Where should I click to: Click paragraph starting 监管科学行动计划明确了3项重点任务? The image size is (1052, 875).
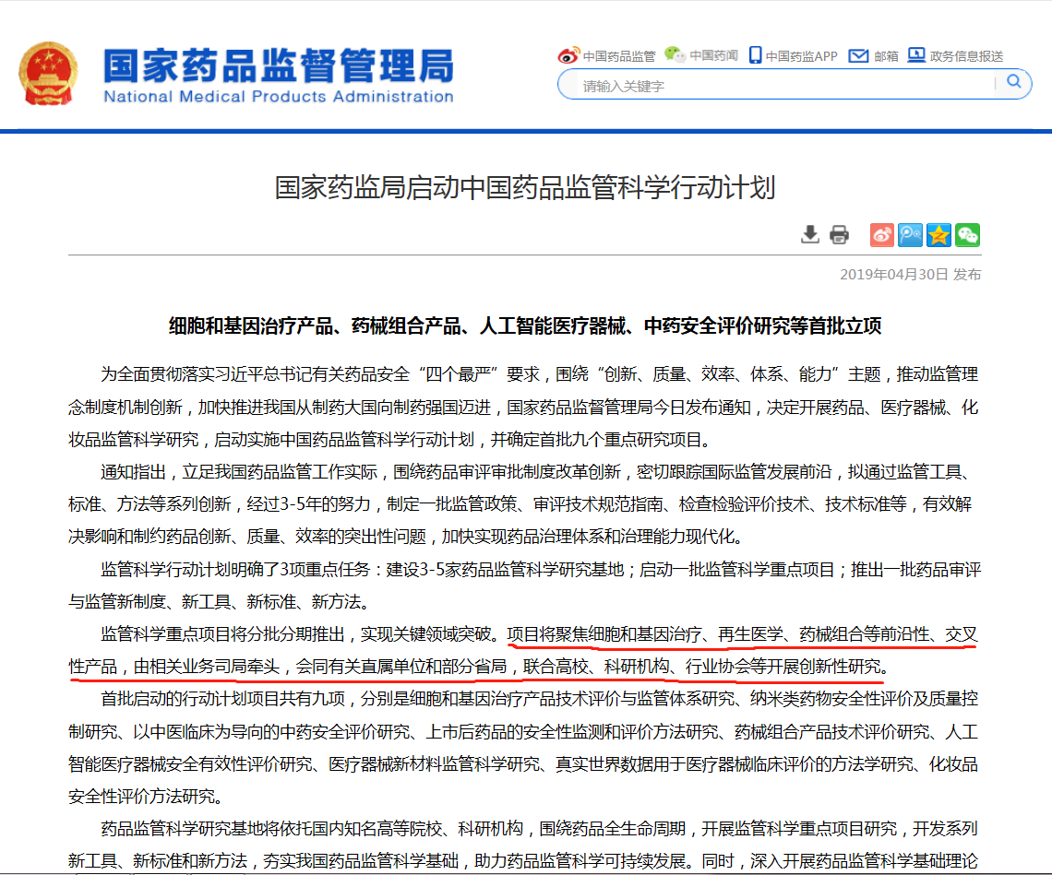[x=523, y=585]
